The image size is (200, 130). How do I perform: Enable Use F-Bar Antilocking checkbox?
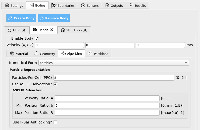pos(55,122)
